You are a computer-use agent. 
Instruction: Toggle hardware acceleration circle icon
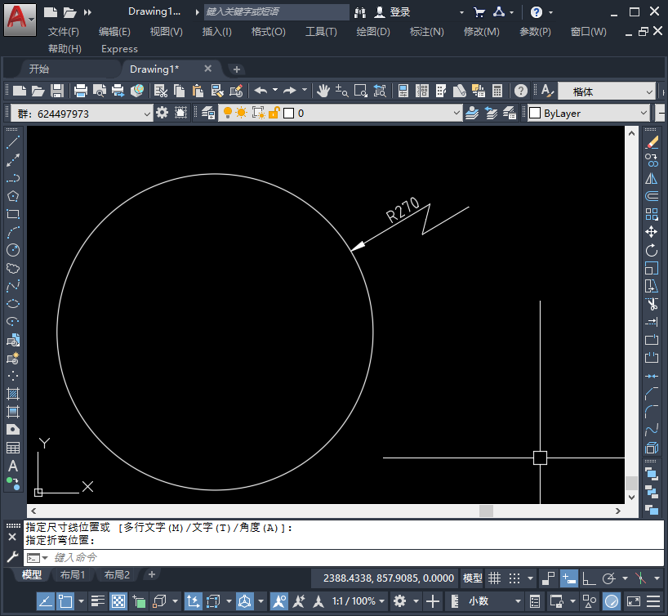tap(612, 601)
